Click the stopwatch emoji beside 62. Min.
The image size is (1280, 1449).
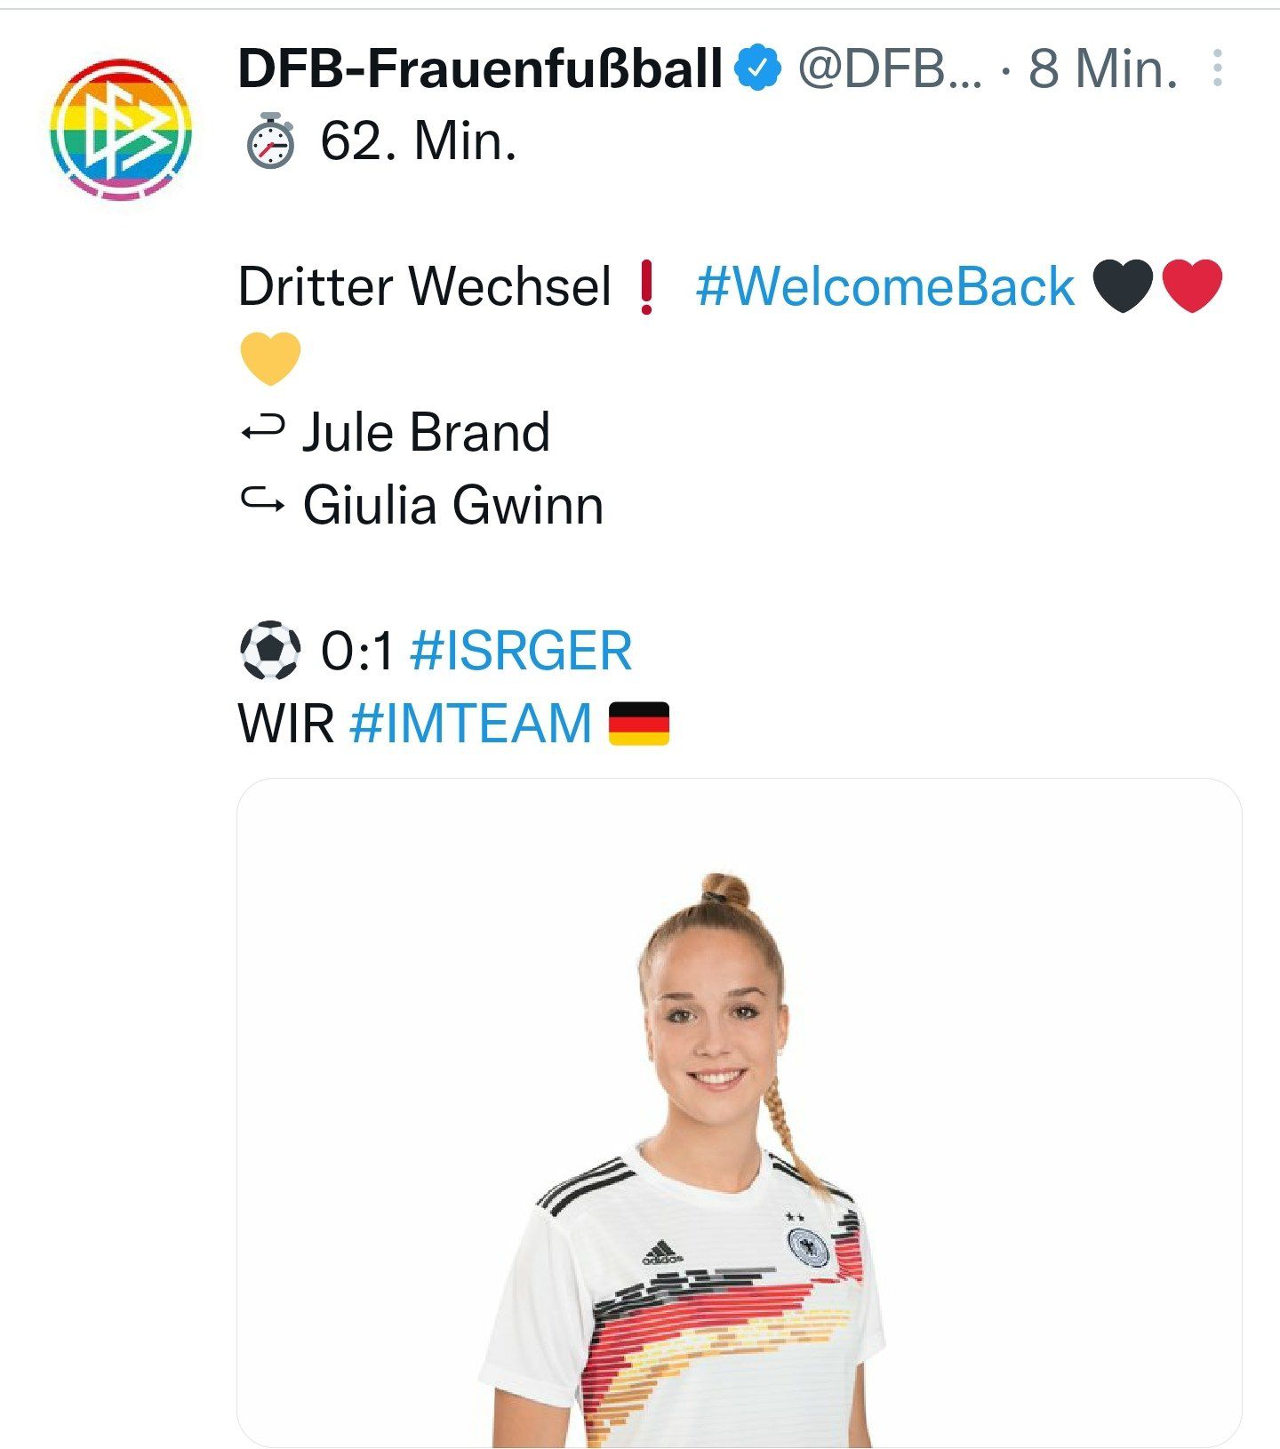(x=269, y=141)
